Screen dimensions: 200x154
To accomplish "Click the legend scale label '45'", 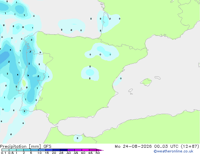I will pyautogui.click(x=90, y=153).
